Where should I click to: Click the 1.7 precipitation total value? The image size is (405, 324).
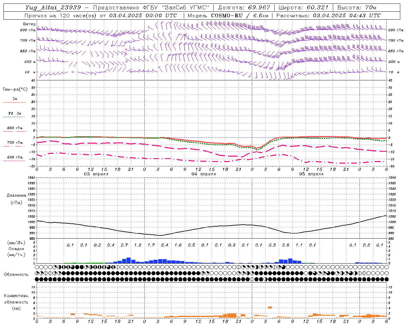point(151,245)
